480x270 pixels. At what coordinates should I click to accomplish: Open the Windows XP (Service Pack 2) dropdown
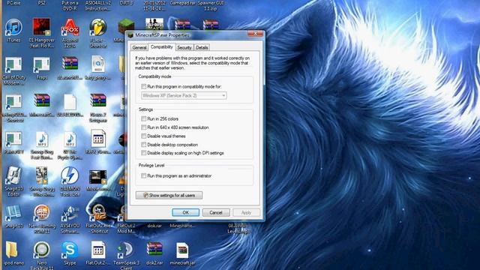[184, 95]
